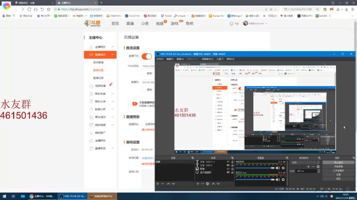Viewport: 357px width, 200px height.
Task: Collapse the 主播相关 sidebar section
Action: click(x=112, y=47)
